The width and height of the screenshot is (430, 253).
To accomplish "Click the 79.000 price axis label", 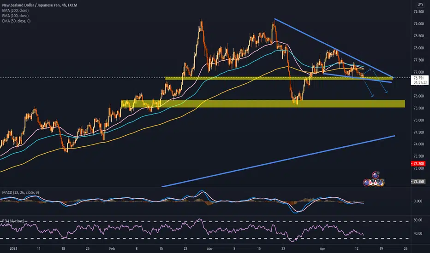I will point(418,24).
